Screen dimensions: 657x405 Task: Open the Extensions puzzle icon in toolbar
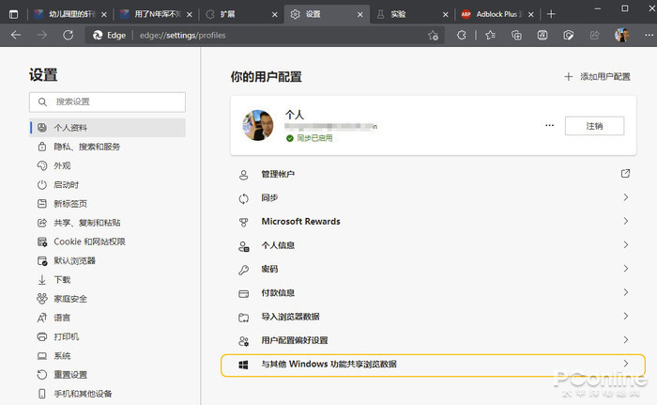point(461,35)
